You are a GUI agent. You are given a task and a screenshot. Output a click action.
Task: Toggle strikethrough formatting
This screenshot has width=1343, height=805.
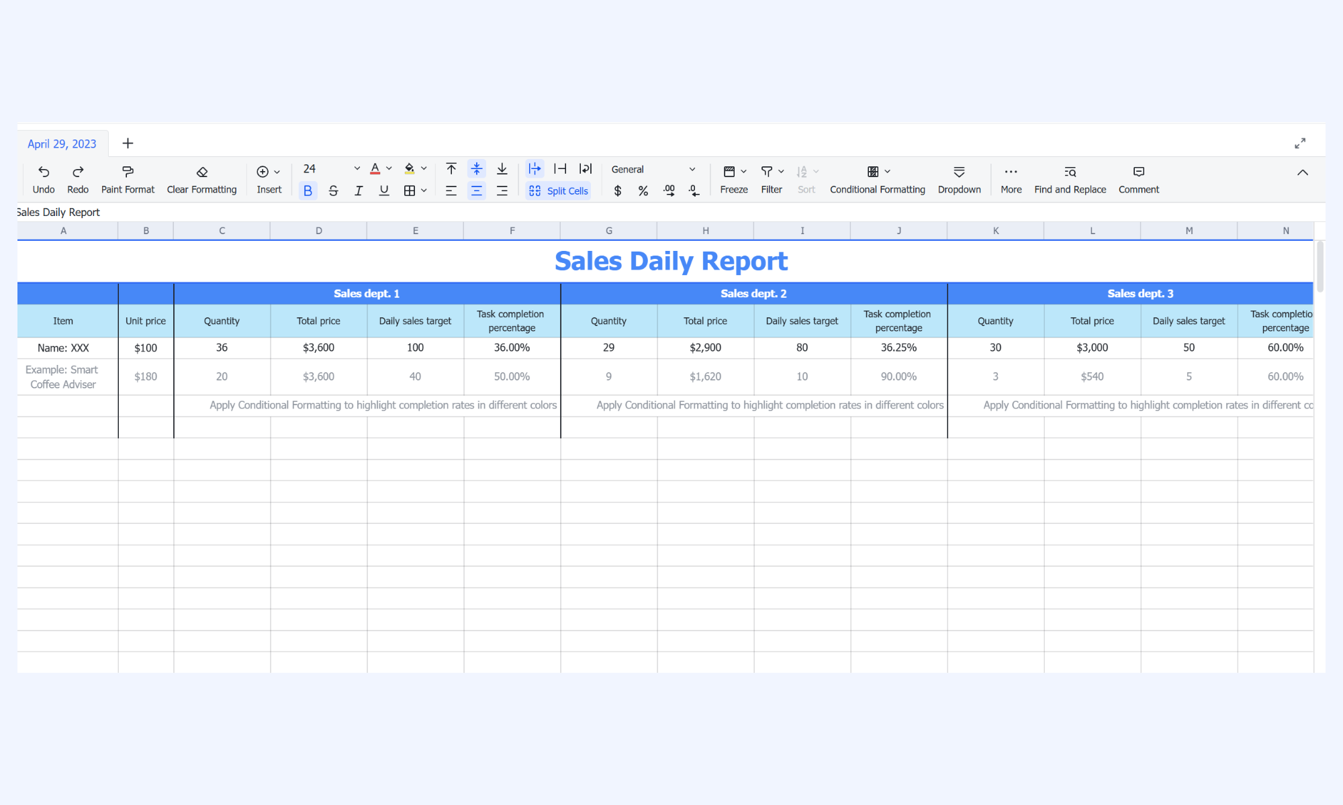point(333,191)
